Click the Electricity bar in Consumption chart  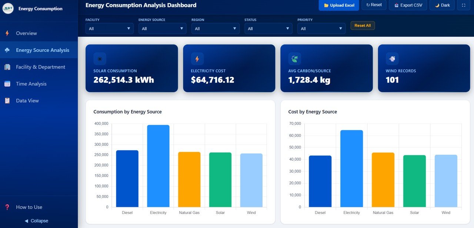(158, 166)
